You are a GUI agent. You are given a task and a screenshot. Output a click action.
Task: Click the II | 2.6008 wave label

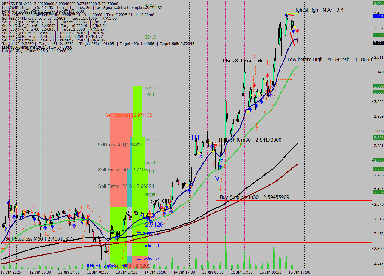(156, 201)
